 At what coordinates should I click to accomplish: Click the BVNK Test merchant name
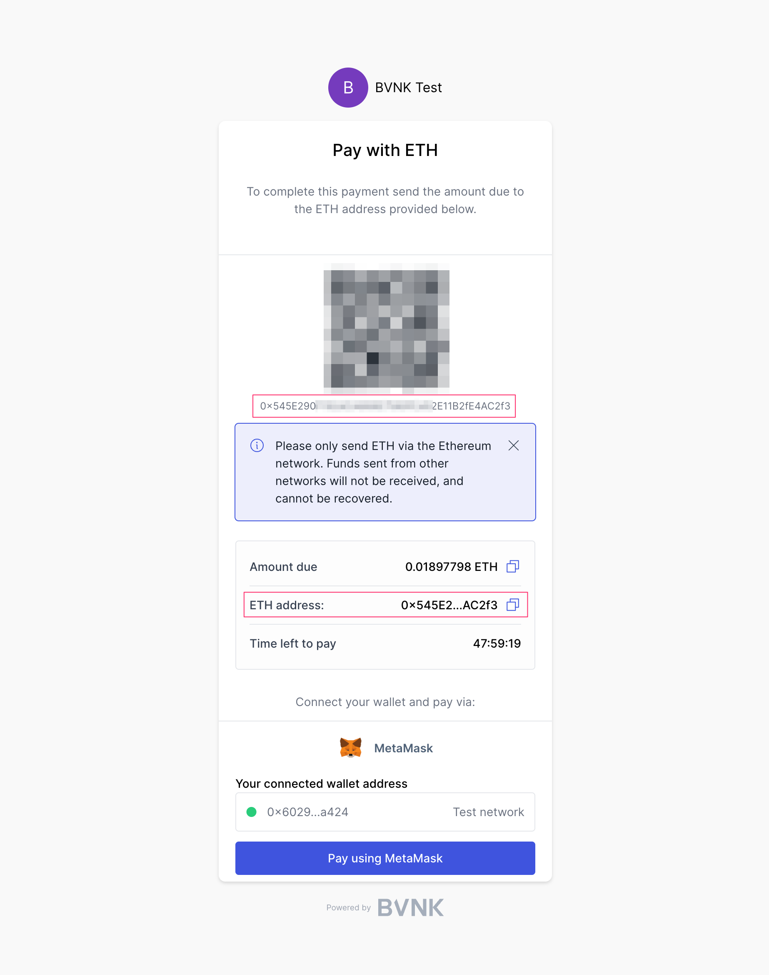coord(408,88)
